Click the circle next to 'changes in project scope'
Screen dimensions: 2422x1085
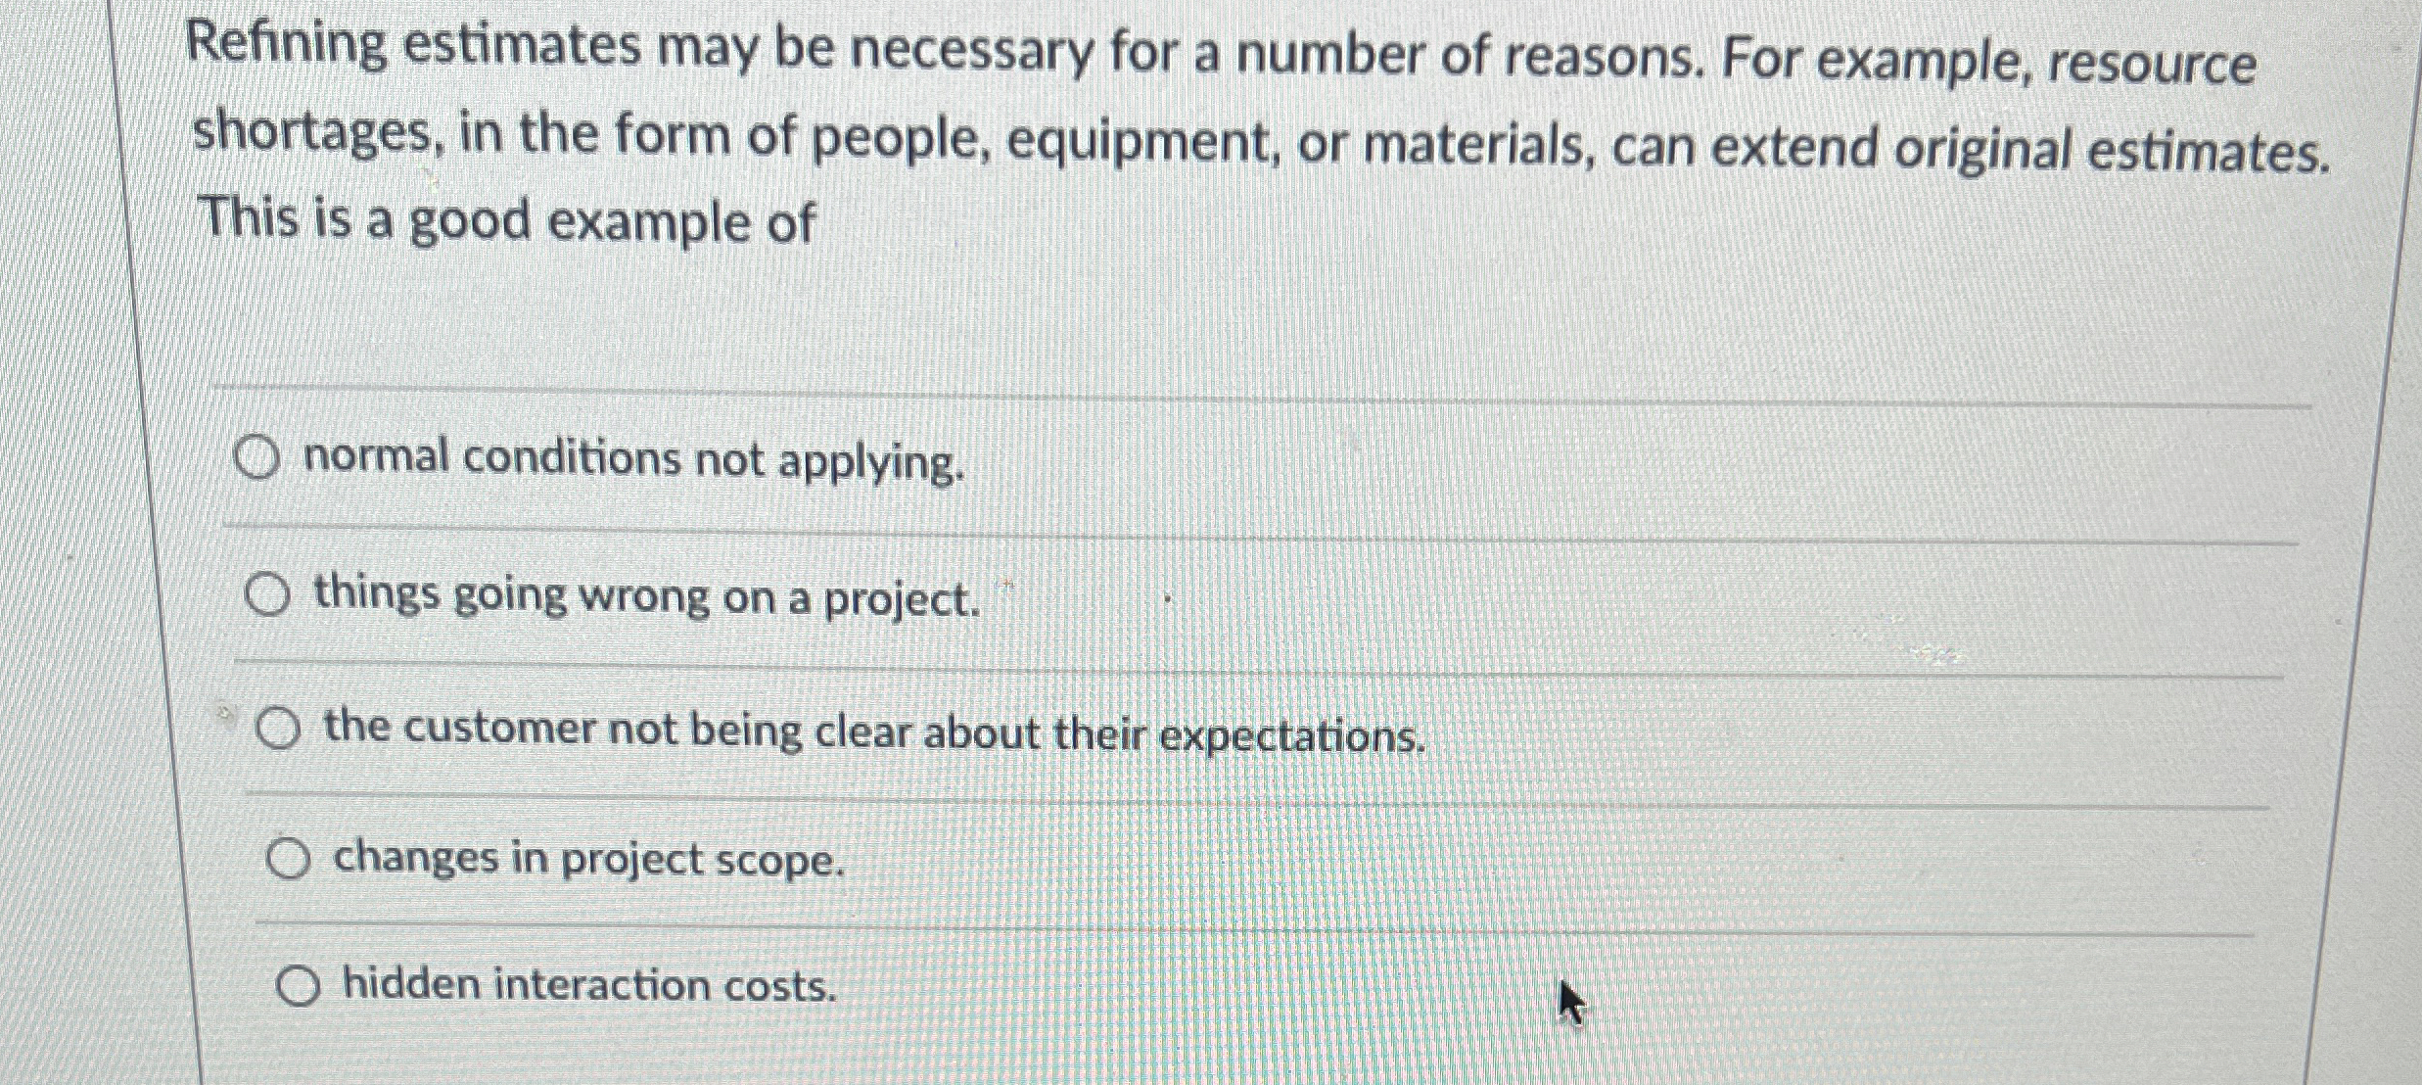[288, 860]
